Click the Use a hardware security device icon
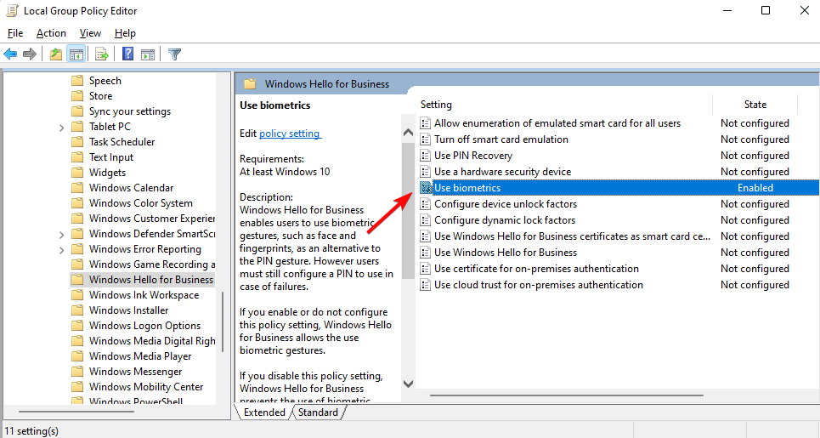The height and width of the screenshot is (438, 820). (426, 172)
